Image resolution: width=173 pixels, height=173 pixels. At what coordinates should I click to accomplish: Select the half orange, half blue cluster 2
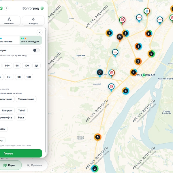coord(138,46)
